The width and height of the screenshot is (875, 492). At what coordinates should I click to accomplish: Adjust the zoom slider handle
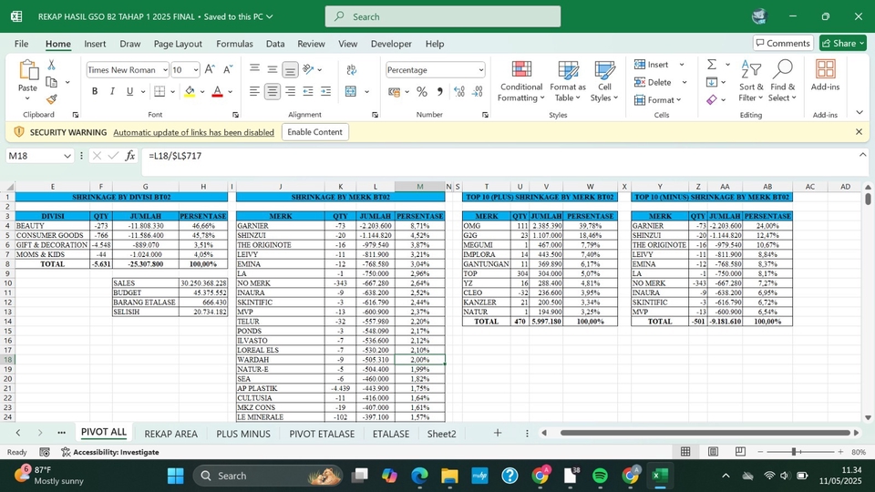(x=793, y=452)
